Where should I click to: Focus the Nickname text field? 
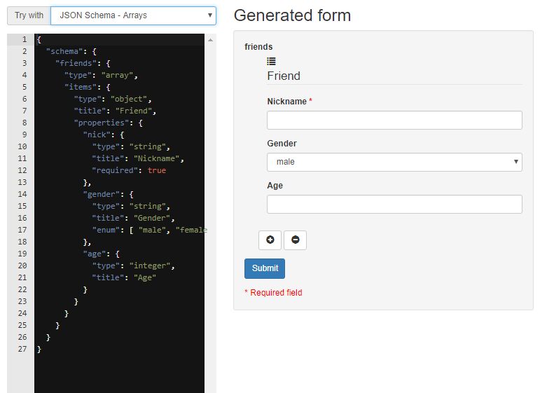coord(394,120)
